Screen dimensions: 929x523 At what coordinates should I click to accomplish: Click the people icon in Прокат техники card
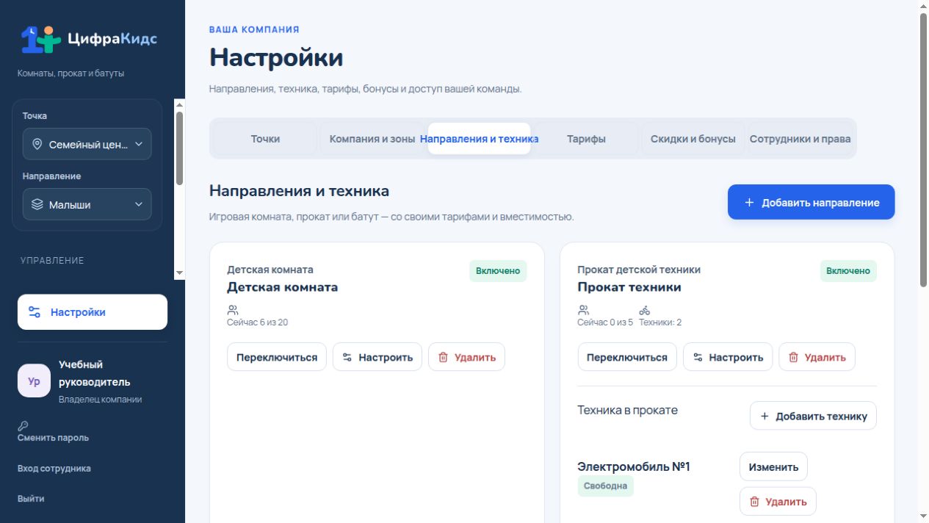pos(583,310)
